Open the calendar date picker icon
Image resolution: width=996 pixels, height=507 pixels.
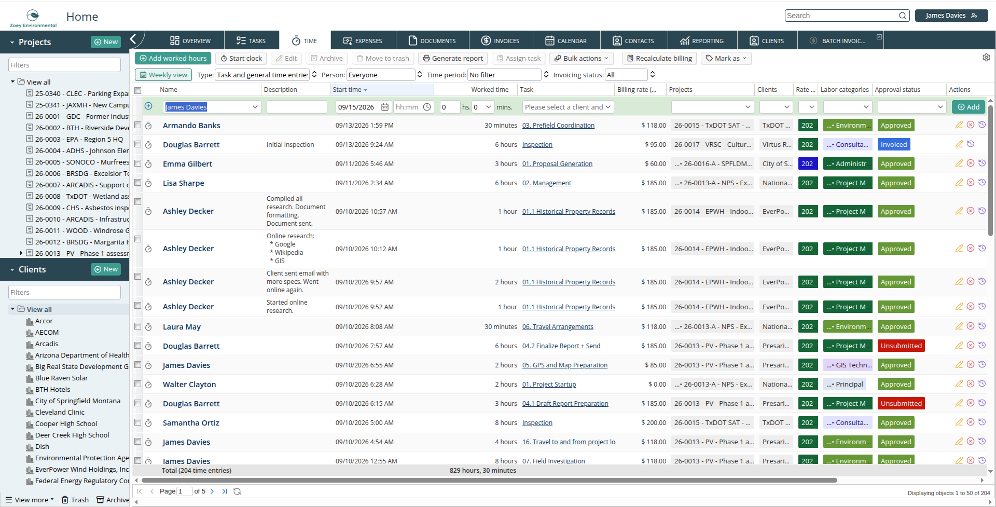(385, 107)
